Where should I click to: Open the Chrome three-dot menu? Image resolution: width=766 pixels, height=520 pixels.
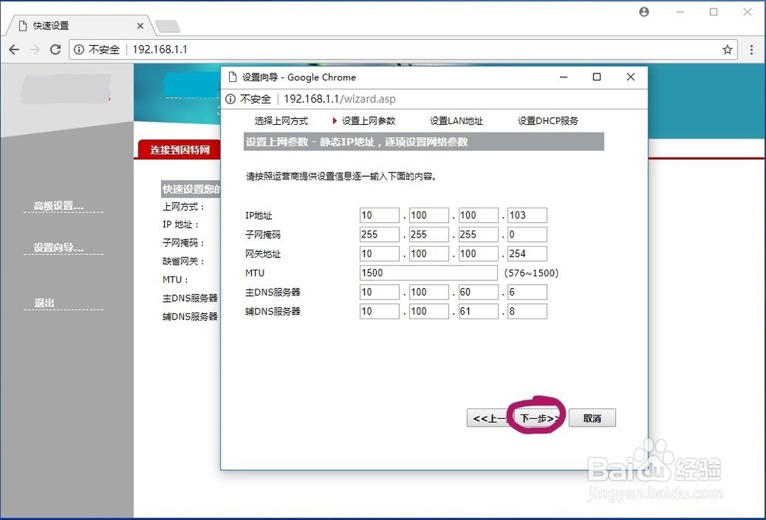point(751,48)
